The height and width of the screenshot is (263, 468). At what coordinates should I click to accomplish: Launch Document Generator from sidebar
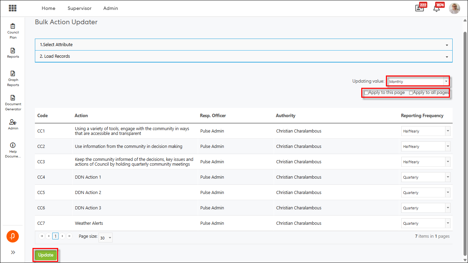click(13, 102)
